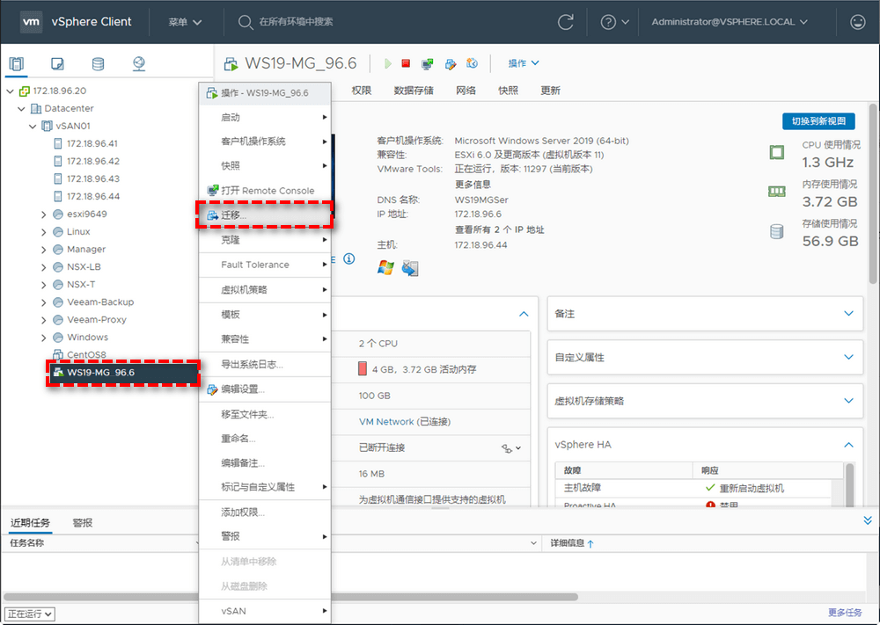Select 编辑设置... in the context menu
The image size is (880, 625).
pos(243,389)
